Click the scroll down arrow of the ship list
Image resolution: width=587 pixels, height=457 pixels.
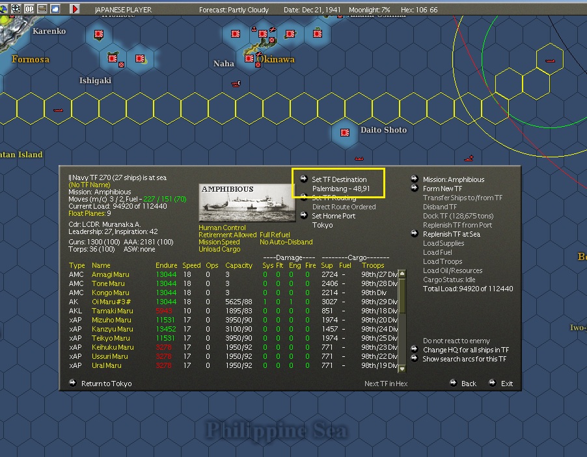(402, 369)
